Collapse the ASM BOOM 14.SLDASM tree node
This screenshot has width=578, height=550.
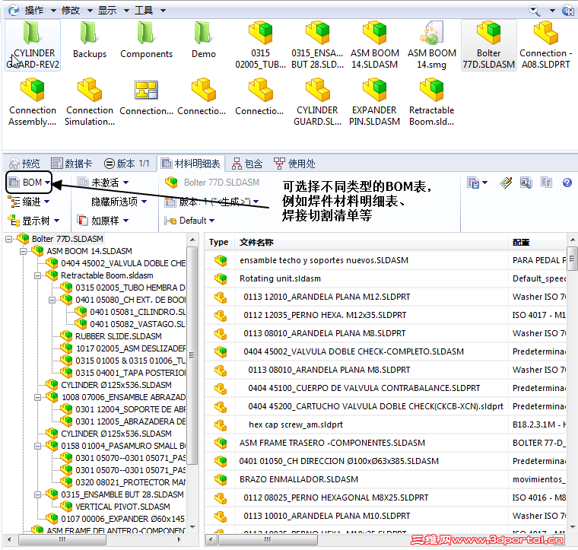coord(24,251)
